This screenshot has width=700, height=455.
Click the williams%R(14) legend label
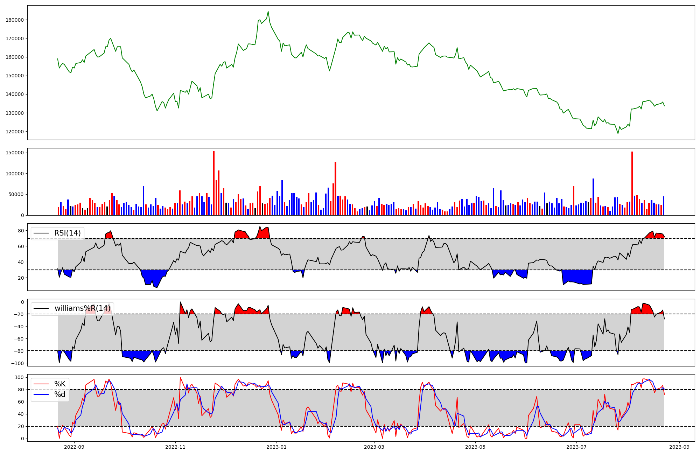tap(82, 308)
